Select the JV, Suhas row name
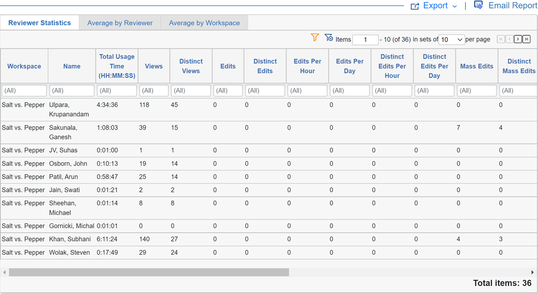The width and height of the screenshot is (538, 294). 63,150
